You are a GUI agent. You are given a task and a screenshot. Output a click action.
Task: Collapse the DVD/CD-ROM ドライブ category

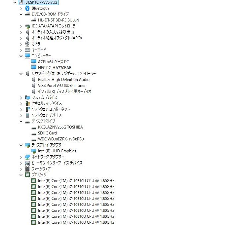click(x=21, y=14)
